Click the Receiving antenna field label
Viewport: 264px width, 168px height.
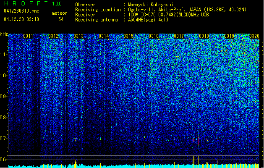click(x=97, y=20)
